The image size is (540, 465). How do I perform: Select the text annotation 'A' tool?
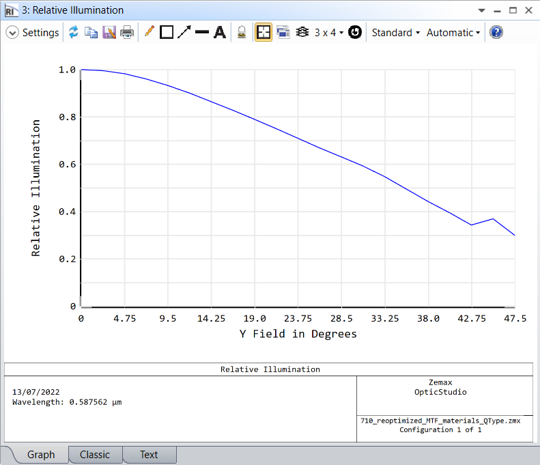(220, 33)
